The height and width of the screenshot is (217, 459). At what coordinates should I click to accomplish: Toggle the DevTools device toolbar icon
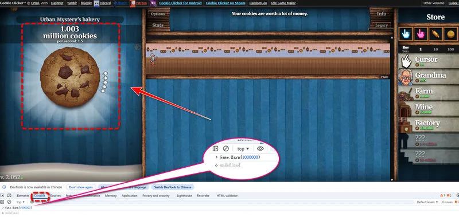pyautogui.click(x=9, y=195)
